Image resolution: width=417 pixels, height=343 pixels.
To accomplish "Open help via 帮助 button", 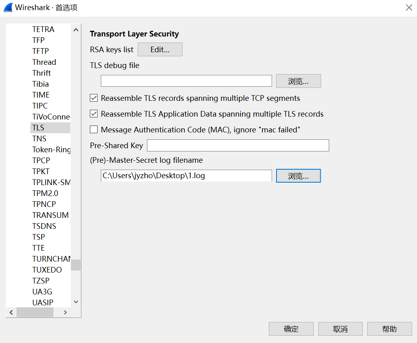I will pyautogui.click(x=389, y=329).
